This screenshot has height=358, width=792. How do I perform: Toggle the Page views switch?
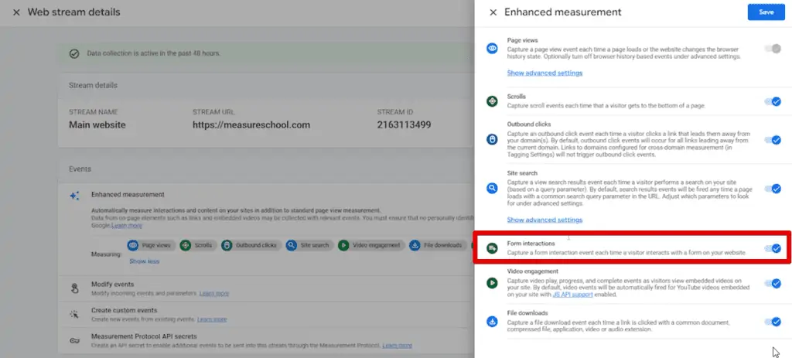tap(773, 49)
